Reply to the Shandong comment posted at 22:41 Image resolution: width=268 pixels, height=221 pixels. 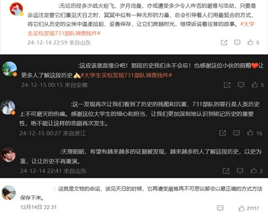[x=240, y=171]
